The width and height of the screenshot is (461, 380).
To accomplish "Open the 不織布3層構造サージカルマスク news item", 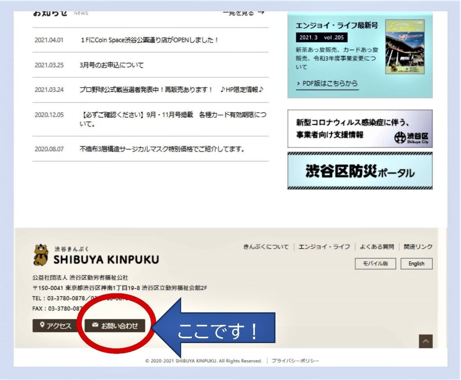I will [x=162, y=149].
